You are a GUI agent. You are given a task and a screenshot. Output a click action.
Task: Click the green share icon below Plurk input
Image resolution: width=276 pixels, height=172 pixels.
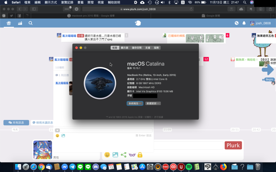123,155
